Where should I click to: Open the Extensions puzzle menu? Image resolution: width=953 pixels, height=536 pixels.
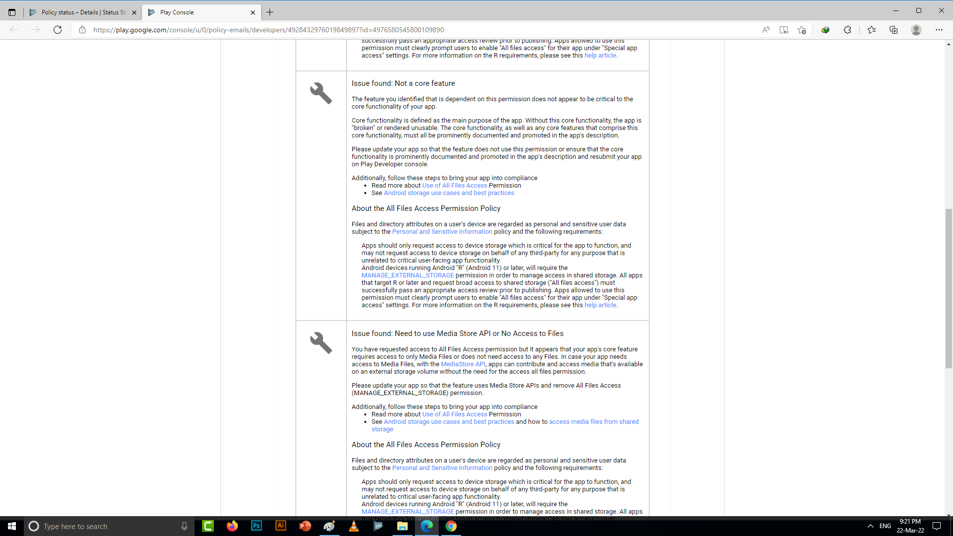click(x=847, y=30)
